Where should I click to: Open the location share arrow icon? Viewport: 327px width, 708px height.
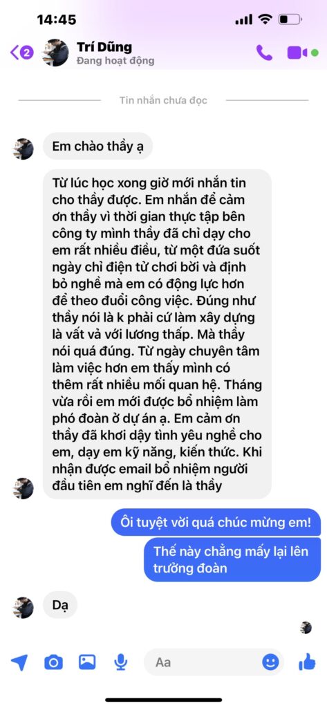coord(19,662)
